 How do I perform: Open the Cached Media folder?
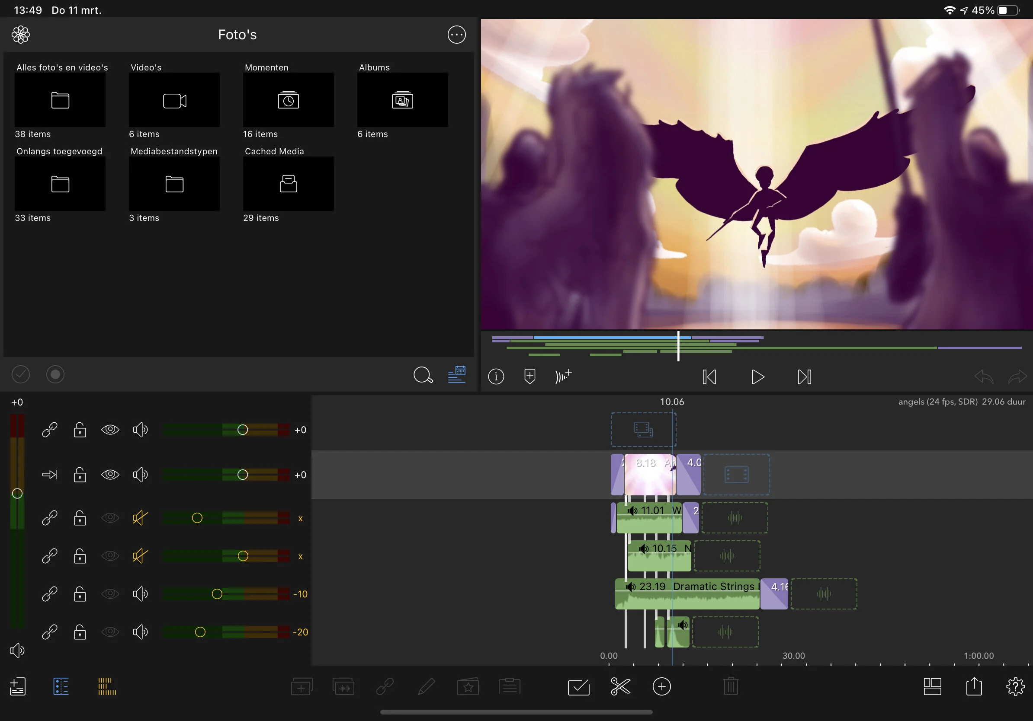[288, 183]
